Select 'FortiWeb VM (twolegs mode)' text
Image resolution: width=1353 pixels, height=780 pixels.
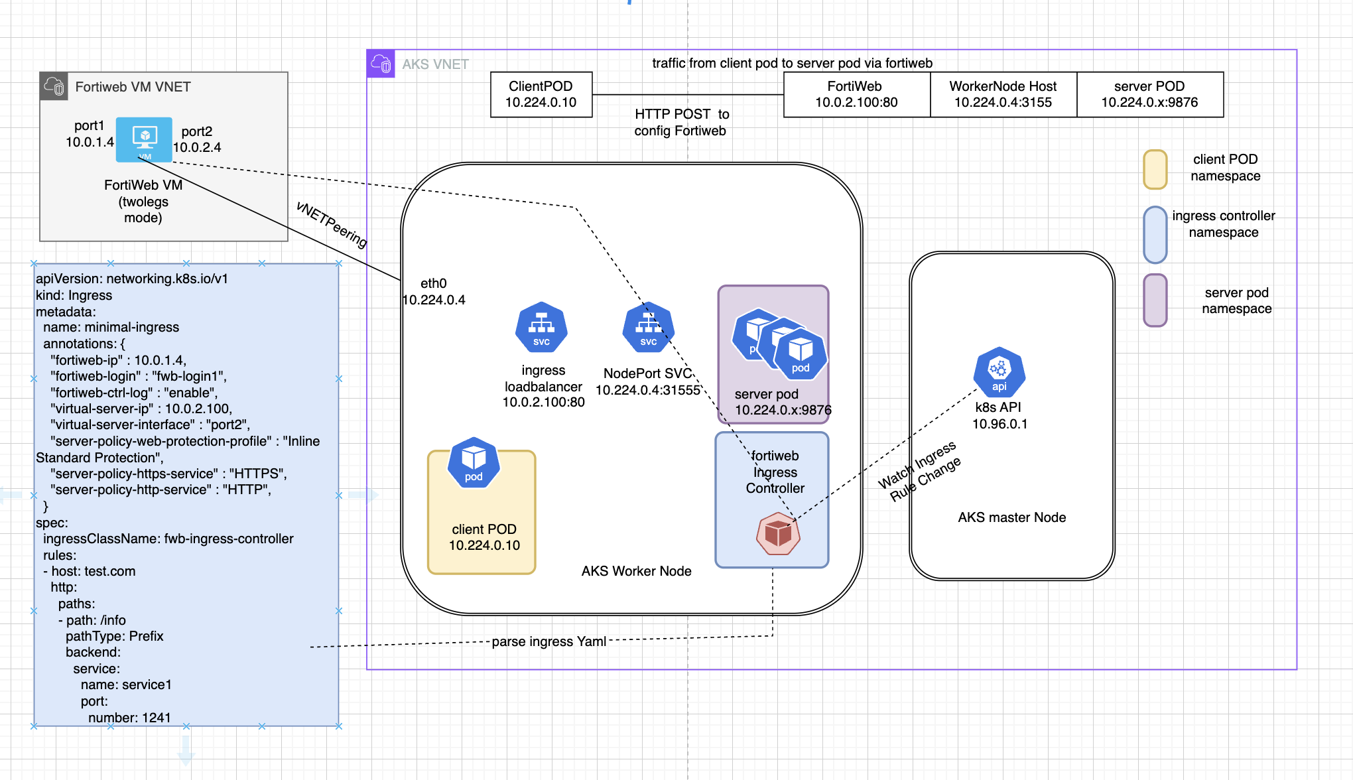click(143, 202)
